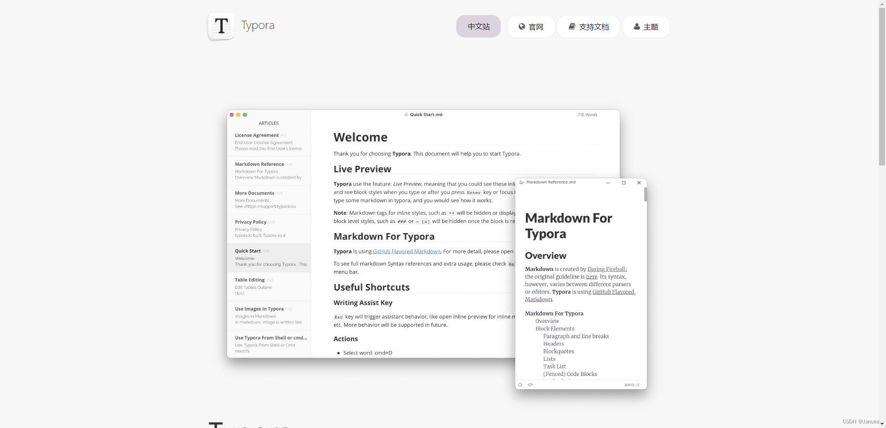This screenshot has height=428, width=886.
Task: Click the 2009 词 word count
Action: [632, 385]
